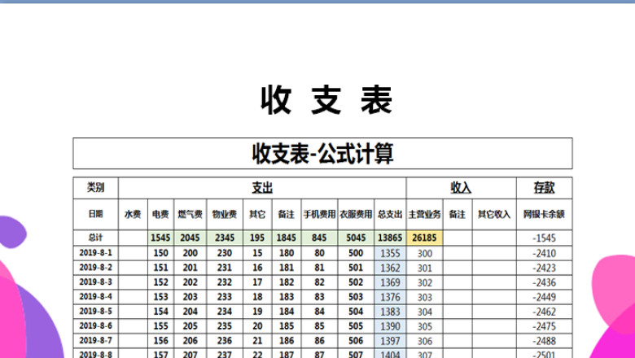
Task: Click value 501 in 2019-8-2 row
Action: tap(356, 268)
